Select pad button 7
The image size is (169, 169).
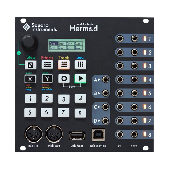click(x=63, y=112)
